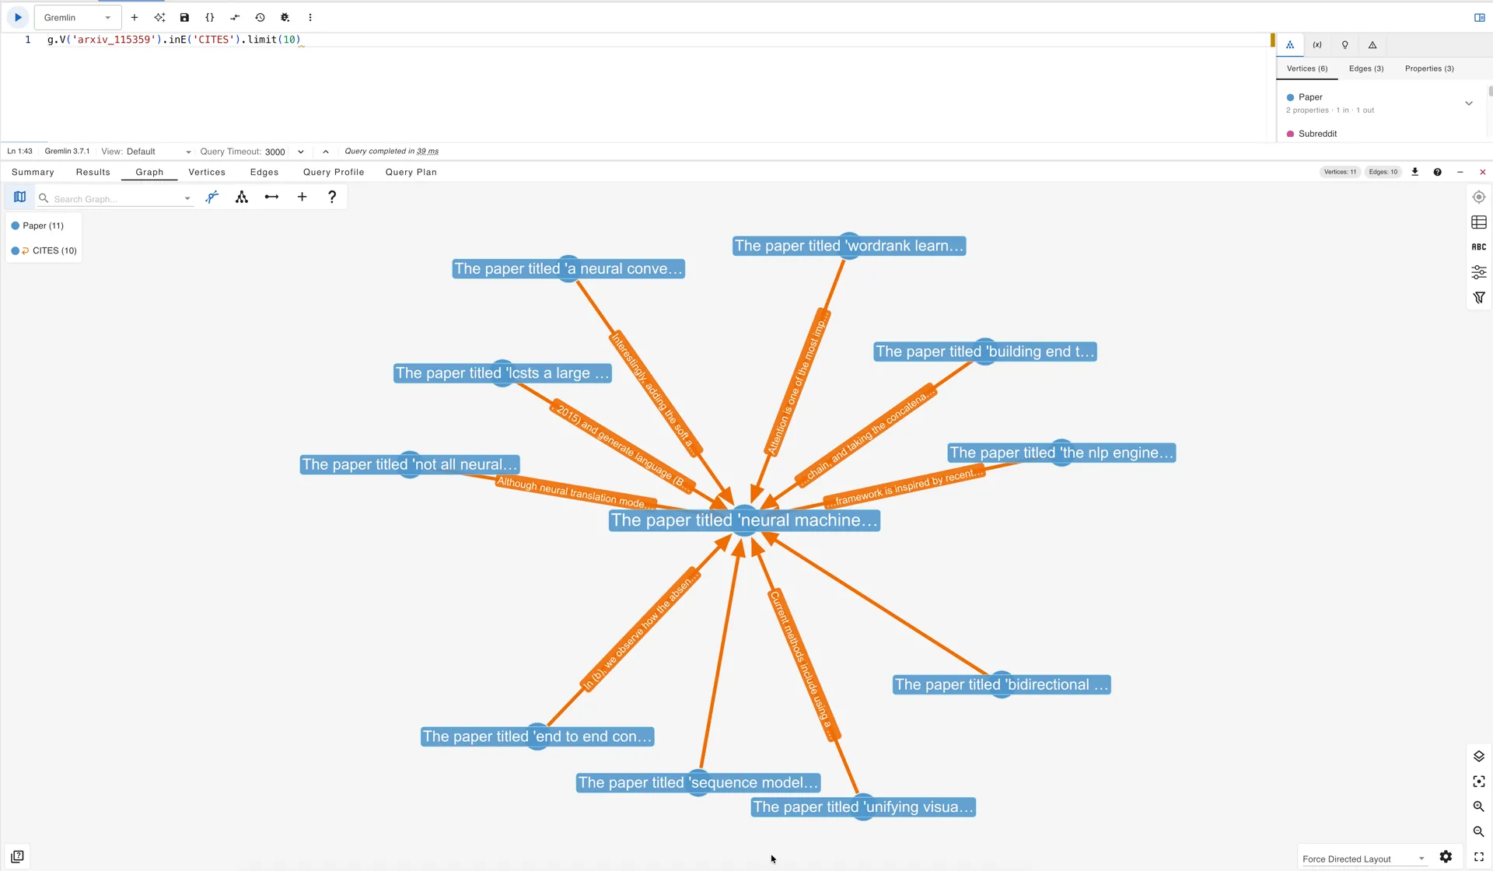Open the variables (x) panel tab
Screen dimensions: 1493x871
[1317, 45]
